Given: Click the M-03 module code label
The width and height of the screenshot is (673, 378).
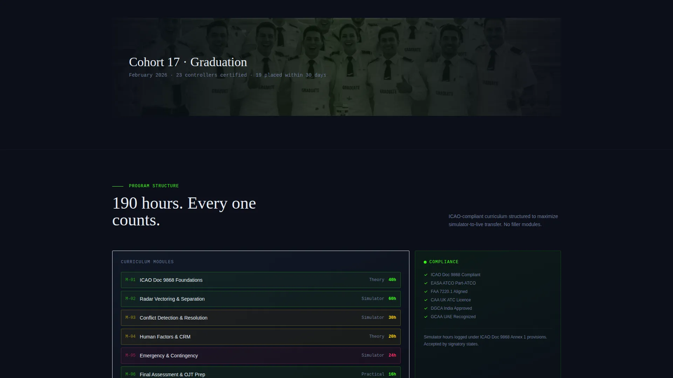Looking at the screenshot, I should point(130,317).
